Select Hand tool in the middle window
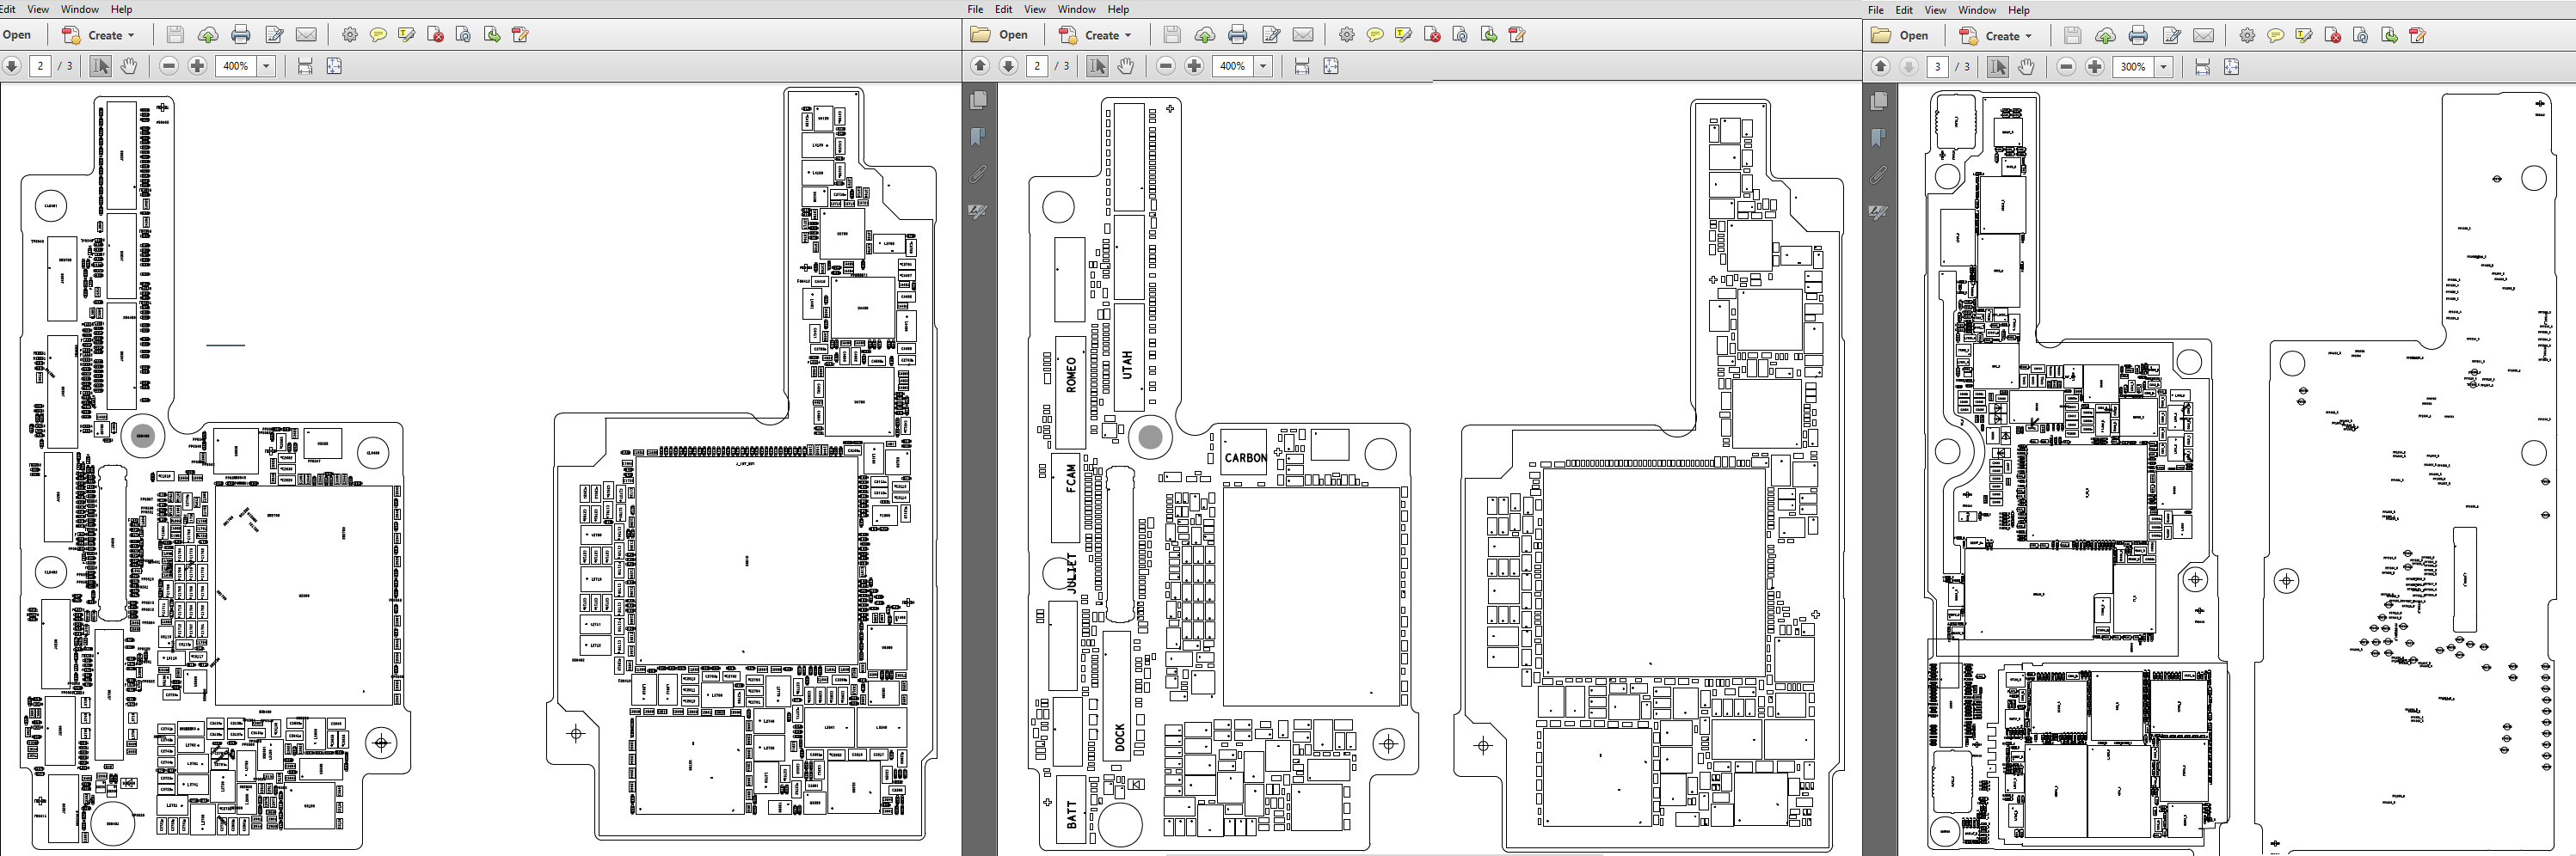The width and height of the screenshot is (2576, 856). tap(1126, 66)
